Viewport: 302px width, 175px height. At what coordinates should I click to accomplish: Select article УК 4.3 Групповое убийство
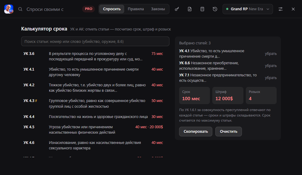[x=93, y=103]
